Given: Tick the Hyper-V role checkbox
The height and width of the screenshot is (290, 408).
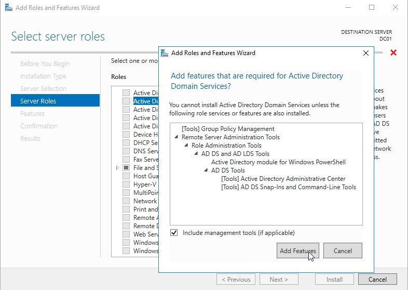Looking at the screenshot, I should point(126,184).
